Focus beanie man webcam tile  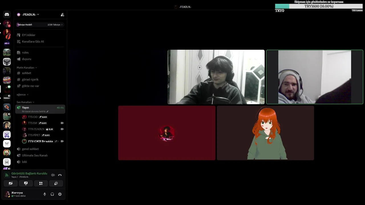315,77
